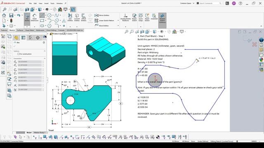
Task: Open the Tools menu
Action: point(52,3)
